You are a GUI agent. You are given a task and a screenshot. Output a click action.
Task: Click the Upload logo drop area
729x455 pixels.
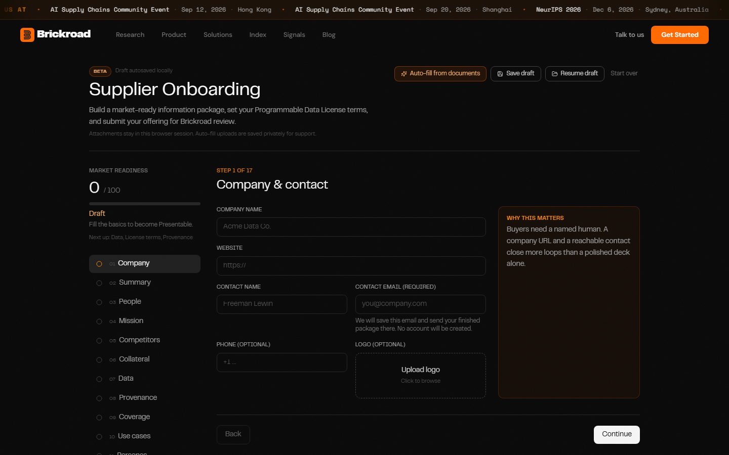point(421,376)
